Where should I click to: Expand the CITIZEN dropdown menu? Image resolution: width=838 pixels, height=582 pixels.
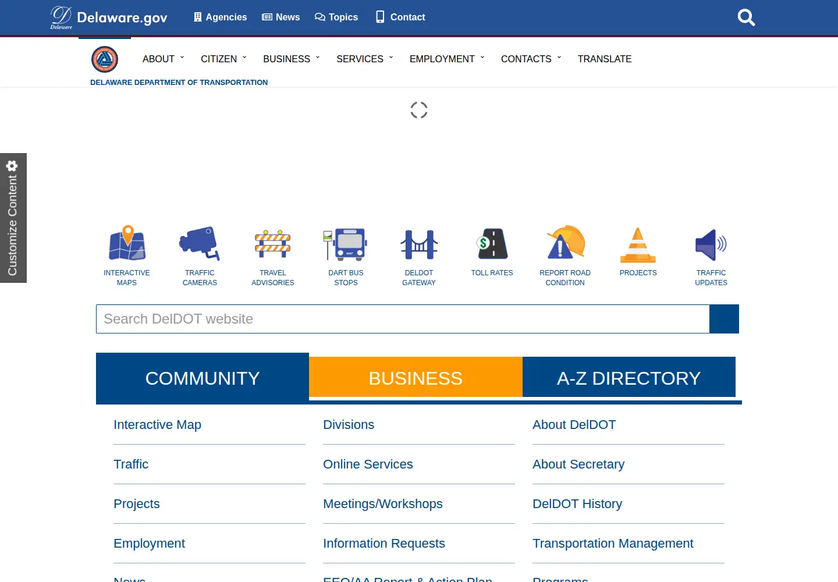pyautogui.click(x=224, y=59)
